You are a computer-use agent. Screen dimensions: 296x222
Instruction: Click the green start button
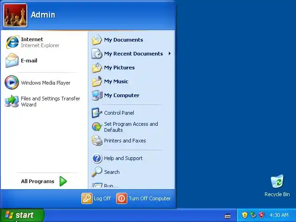coord(22,215)
